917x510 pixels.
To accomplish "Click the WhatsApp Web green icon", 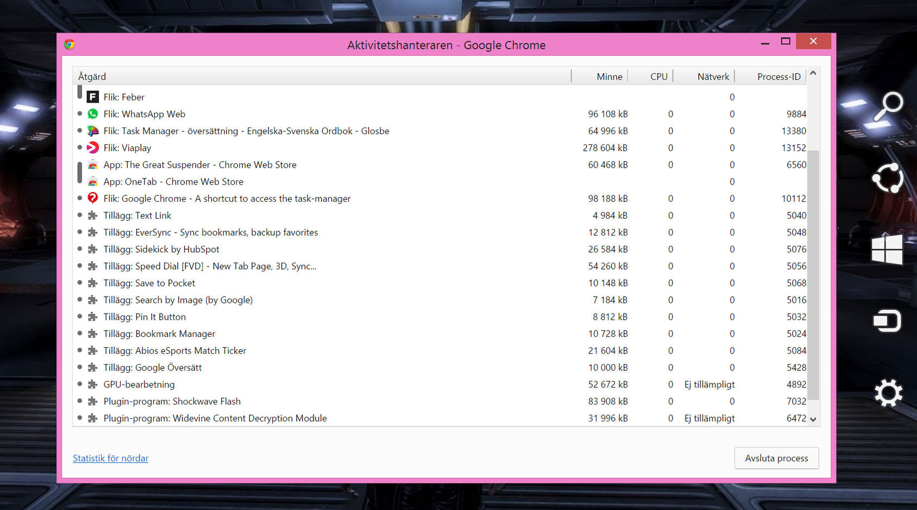I will pos(93,114).
